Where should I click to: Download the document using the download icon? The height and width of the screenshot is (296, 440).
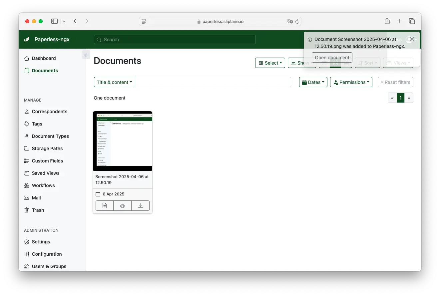coord(140,205)
